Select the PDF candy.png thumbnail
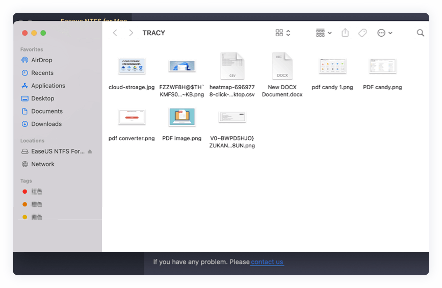 coord(382,66)
